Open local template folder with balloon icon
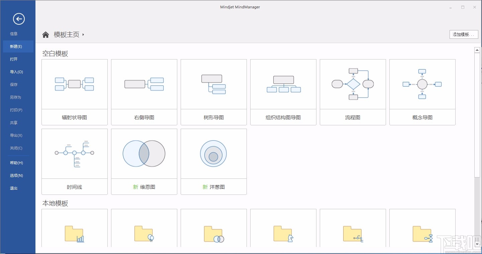Viewport: 482px width, 254px height. click(x=144, y=234)
